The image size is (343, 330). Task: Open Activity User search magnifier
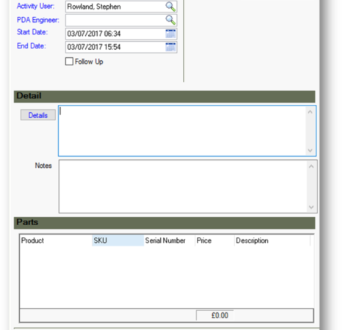[x=170, y=7]
